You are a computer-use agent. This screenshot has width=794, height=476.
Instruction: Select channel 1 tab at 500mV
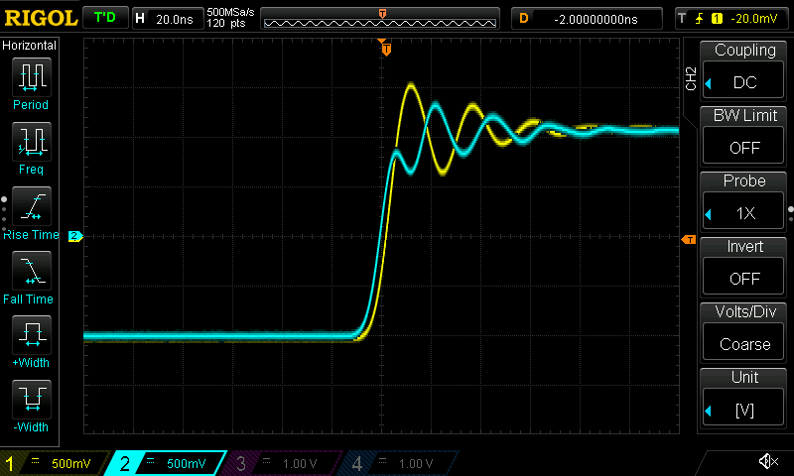point(54,463)
